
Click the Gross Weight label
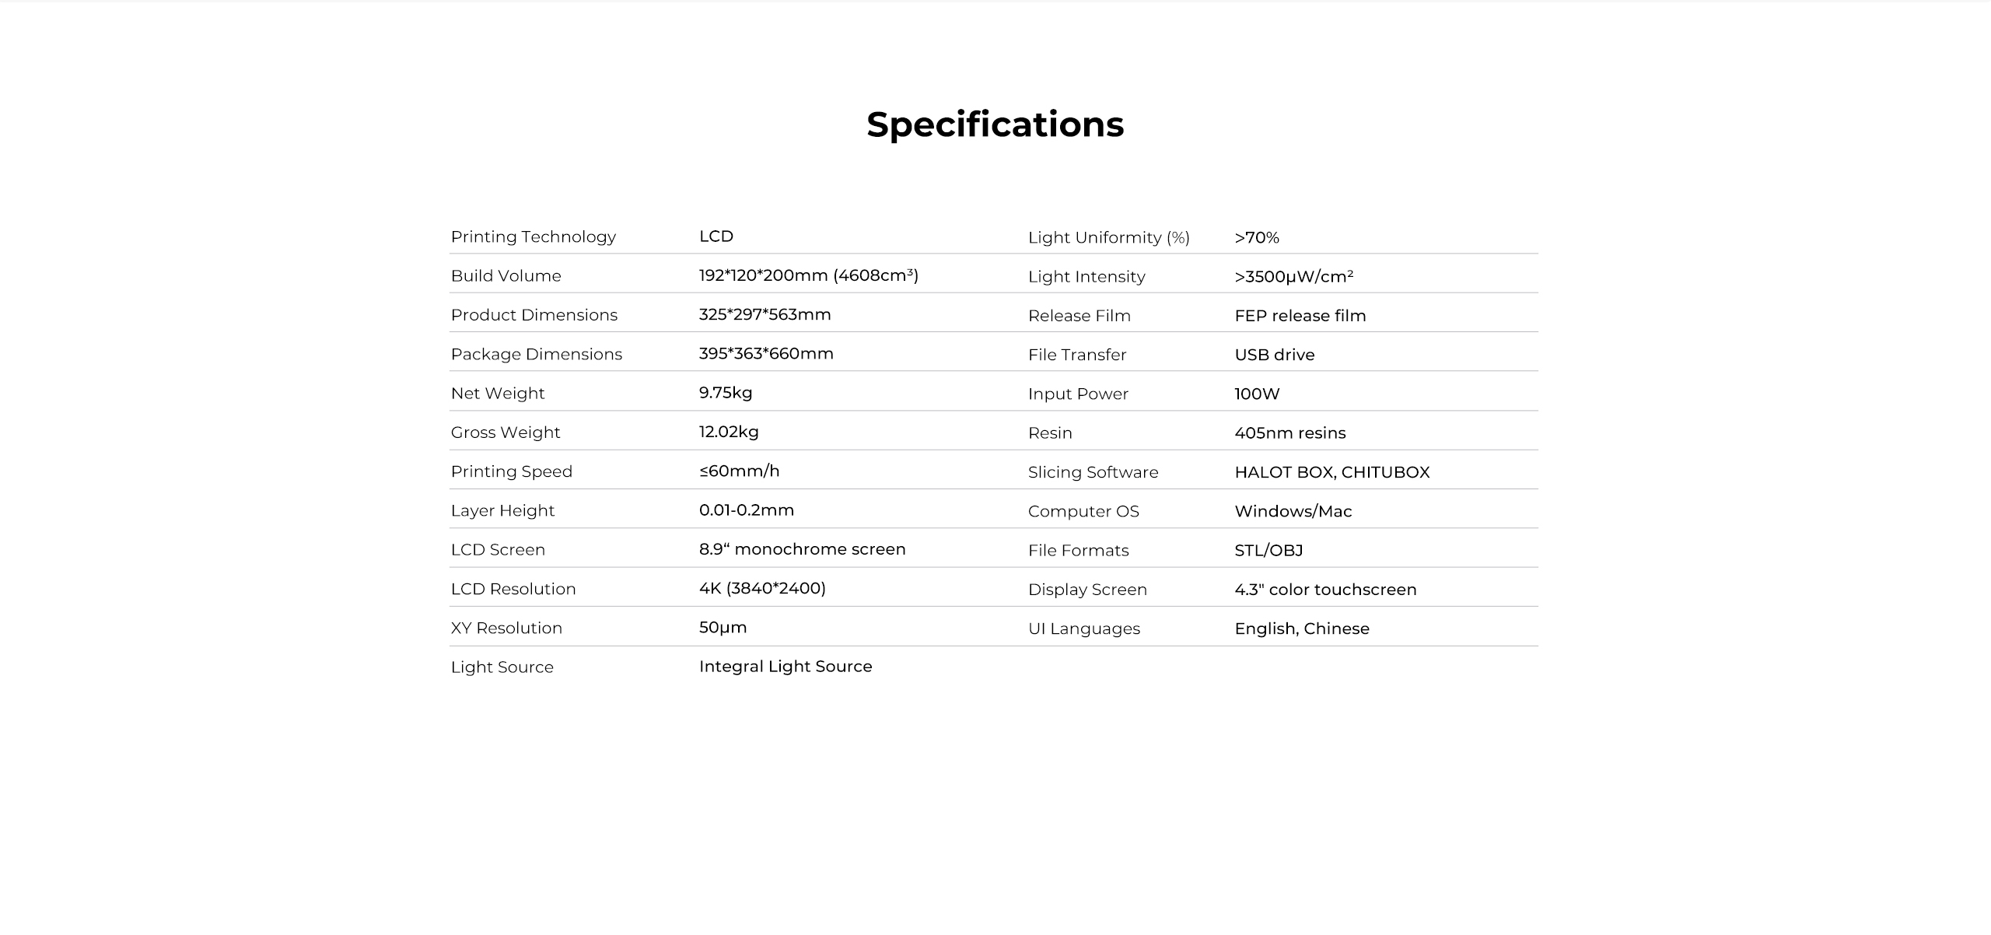tap(505, 432)
